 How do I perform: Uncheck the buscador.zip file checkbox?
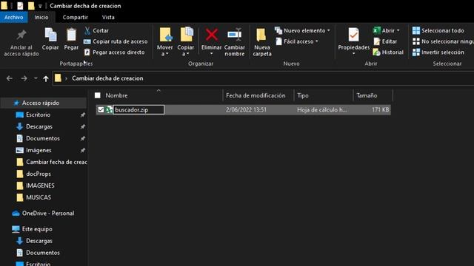tap(101, 110)
